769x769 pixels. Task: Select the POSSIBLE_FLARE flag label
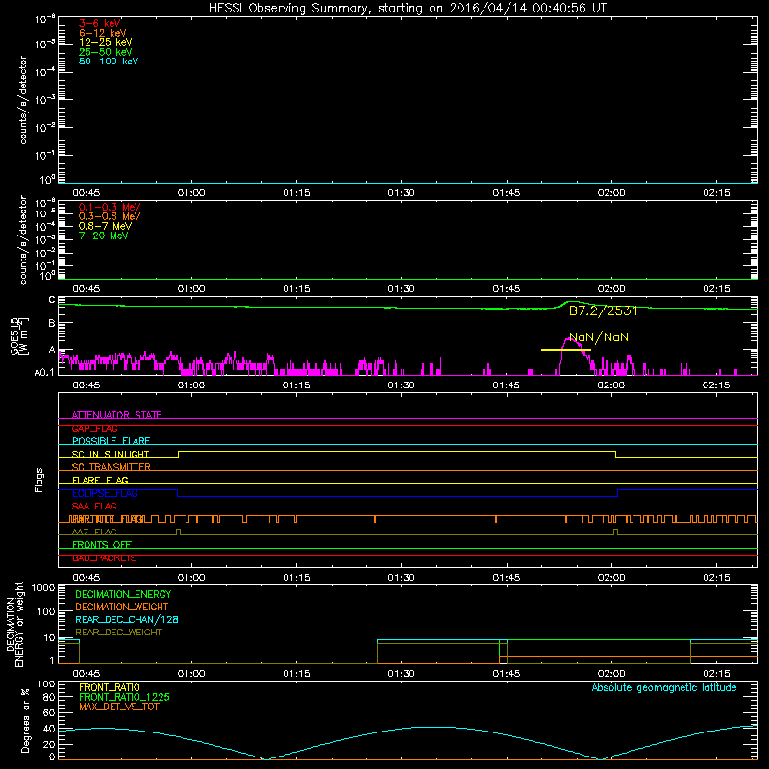[111, 441]
